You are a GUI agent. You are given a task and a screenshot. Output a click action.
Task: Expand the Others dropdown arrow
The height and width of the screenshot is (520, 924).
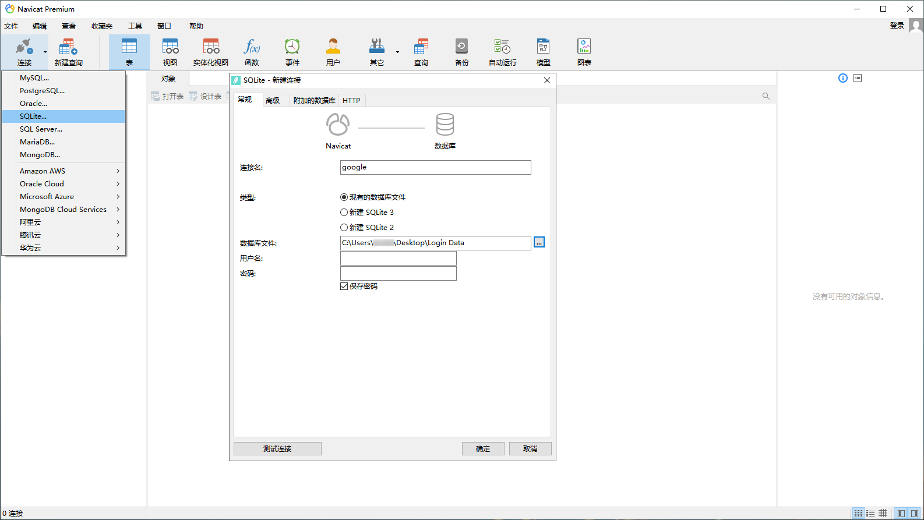[x=397, y=52]
